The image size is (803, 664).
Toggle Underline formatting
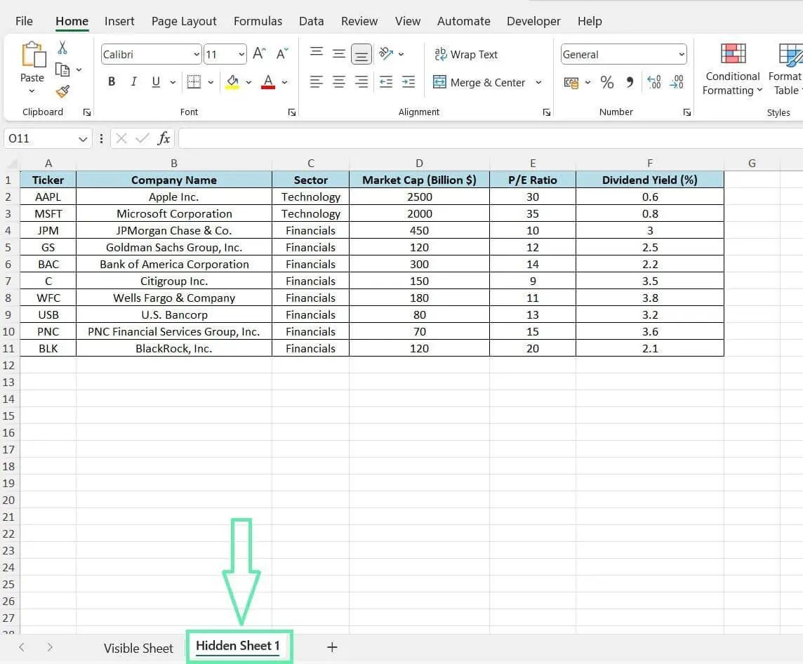pos(156,82)
